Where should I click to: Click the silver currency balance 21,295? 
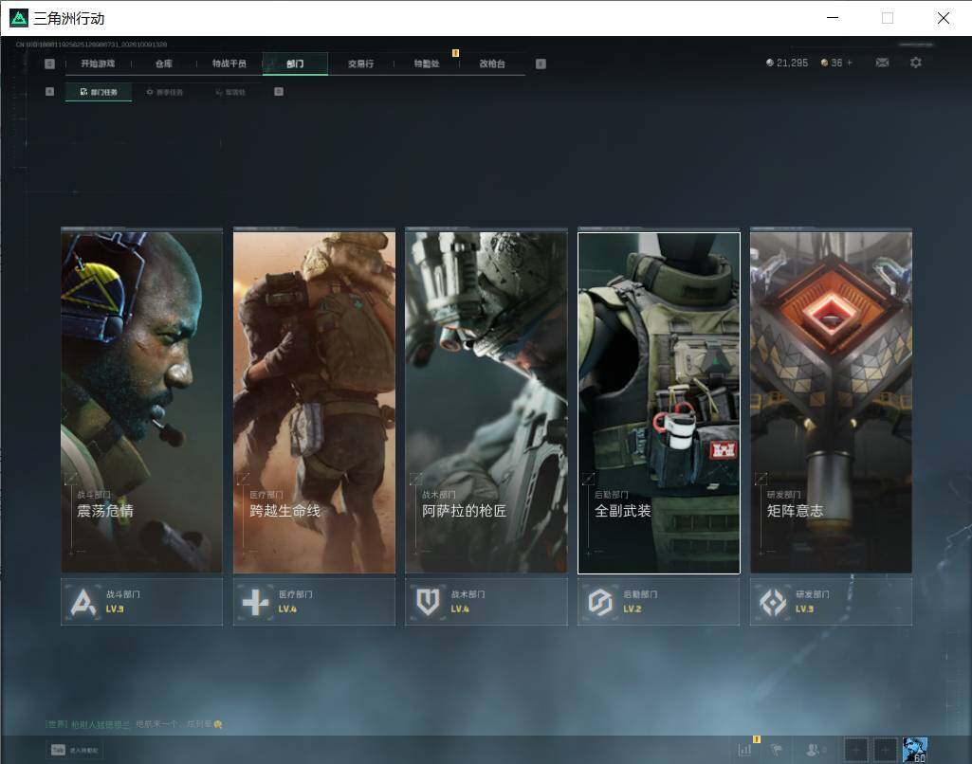792,63
